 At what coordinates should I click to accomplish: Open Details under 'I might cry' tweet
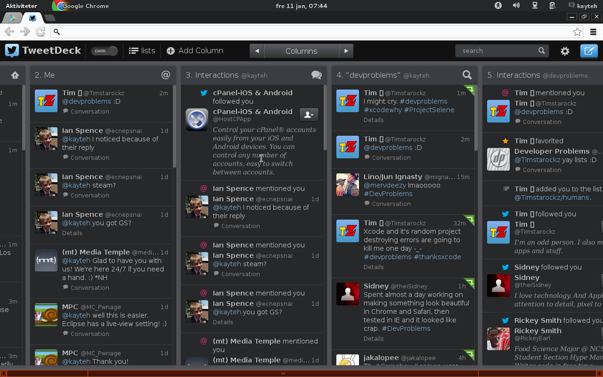[374, 120]
